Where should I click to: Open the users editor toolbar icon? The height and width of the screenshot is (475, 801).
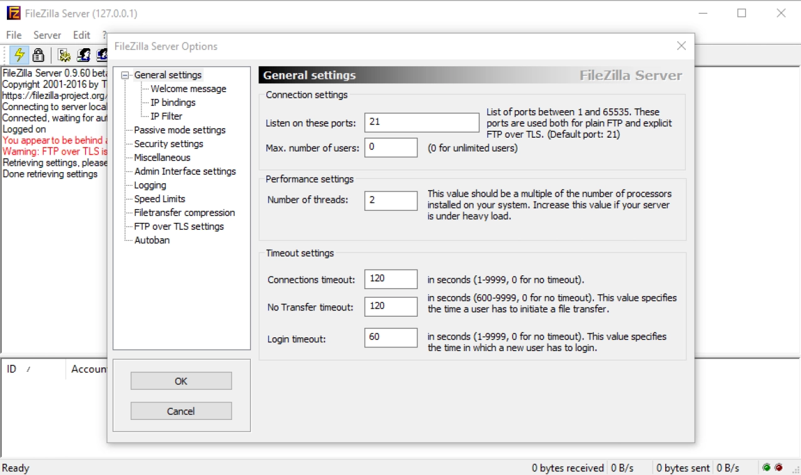(83, 54)
